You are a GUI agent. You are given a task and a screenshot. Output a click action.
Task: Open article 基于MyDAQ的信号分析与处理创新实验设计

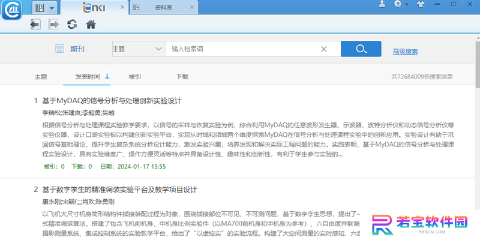pyautogui.click(x=112, y=101)
